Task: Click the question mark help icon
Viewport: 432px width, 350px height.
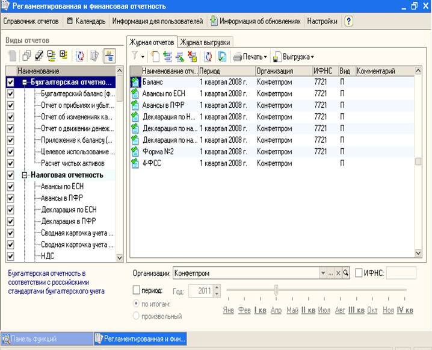Action: coord(348,21)
